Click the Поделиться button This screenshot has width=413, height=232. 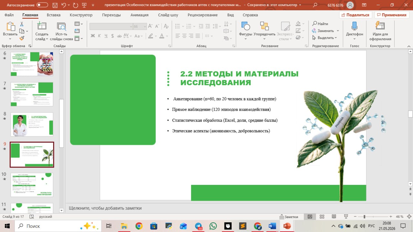pyautogui.click(x=356, y=15)
